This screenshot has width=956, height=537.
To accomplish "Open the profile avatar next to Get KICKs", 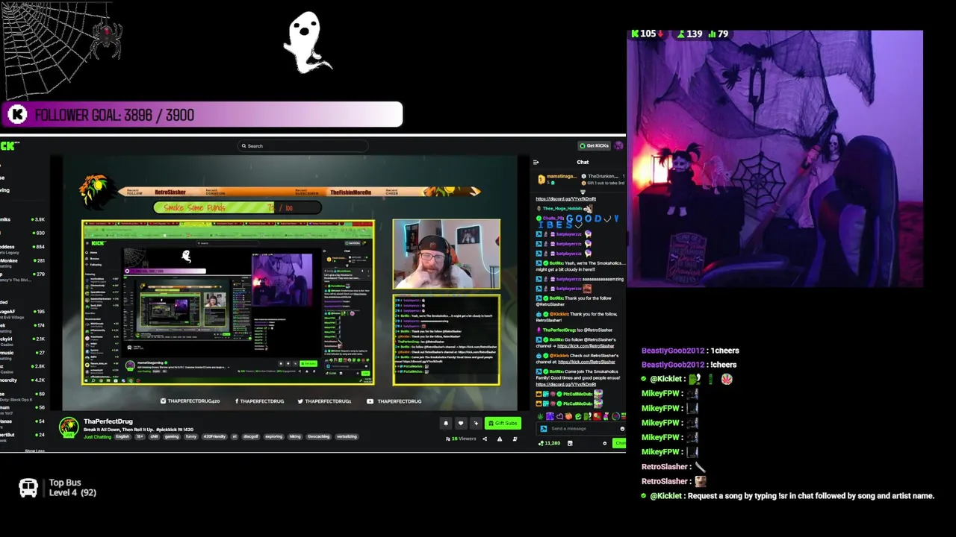I will pyautogui.click(x=618, y=145).
